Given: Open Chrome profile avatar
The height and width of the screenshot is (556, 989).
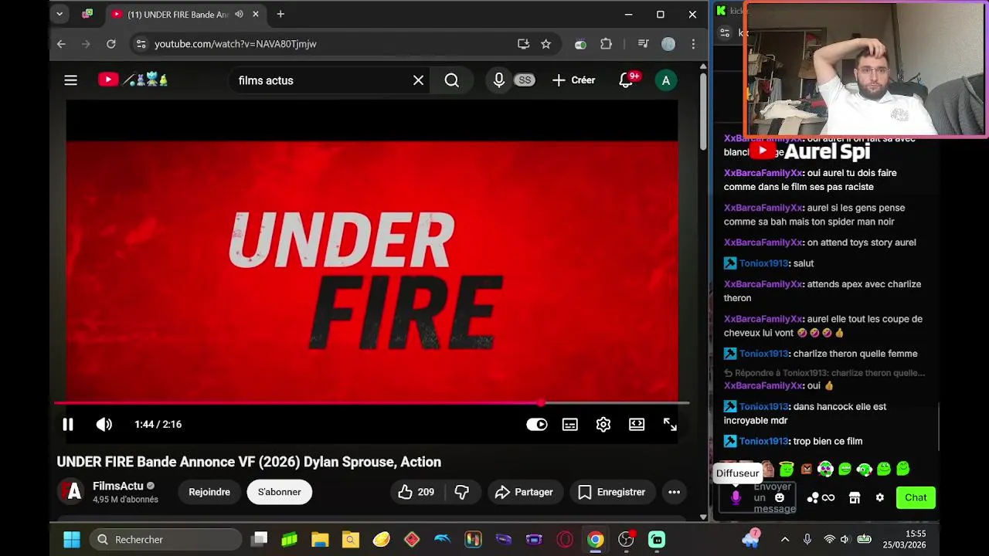Looking at the screenshot, I should [x=668, y=44].
